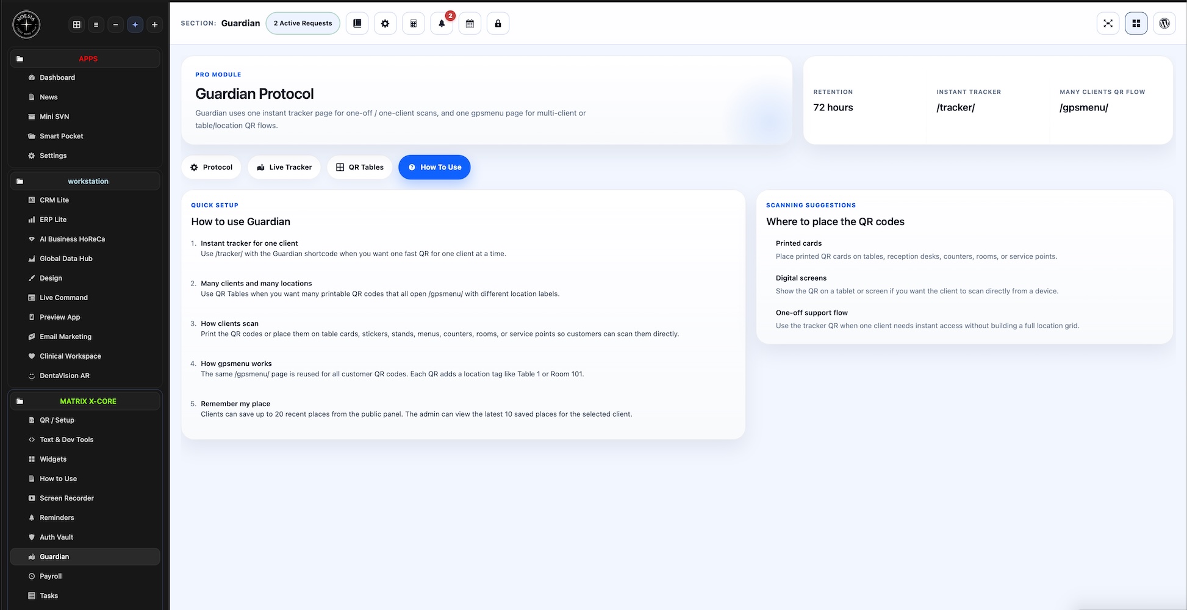Open Clinical Workspace in the sidebar
1187x610 pixels.
[85, 356]
